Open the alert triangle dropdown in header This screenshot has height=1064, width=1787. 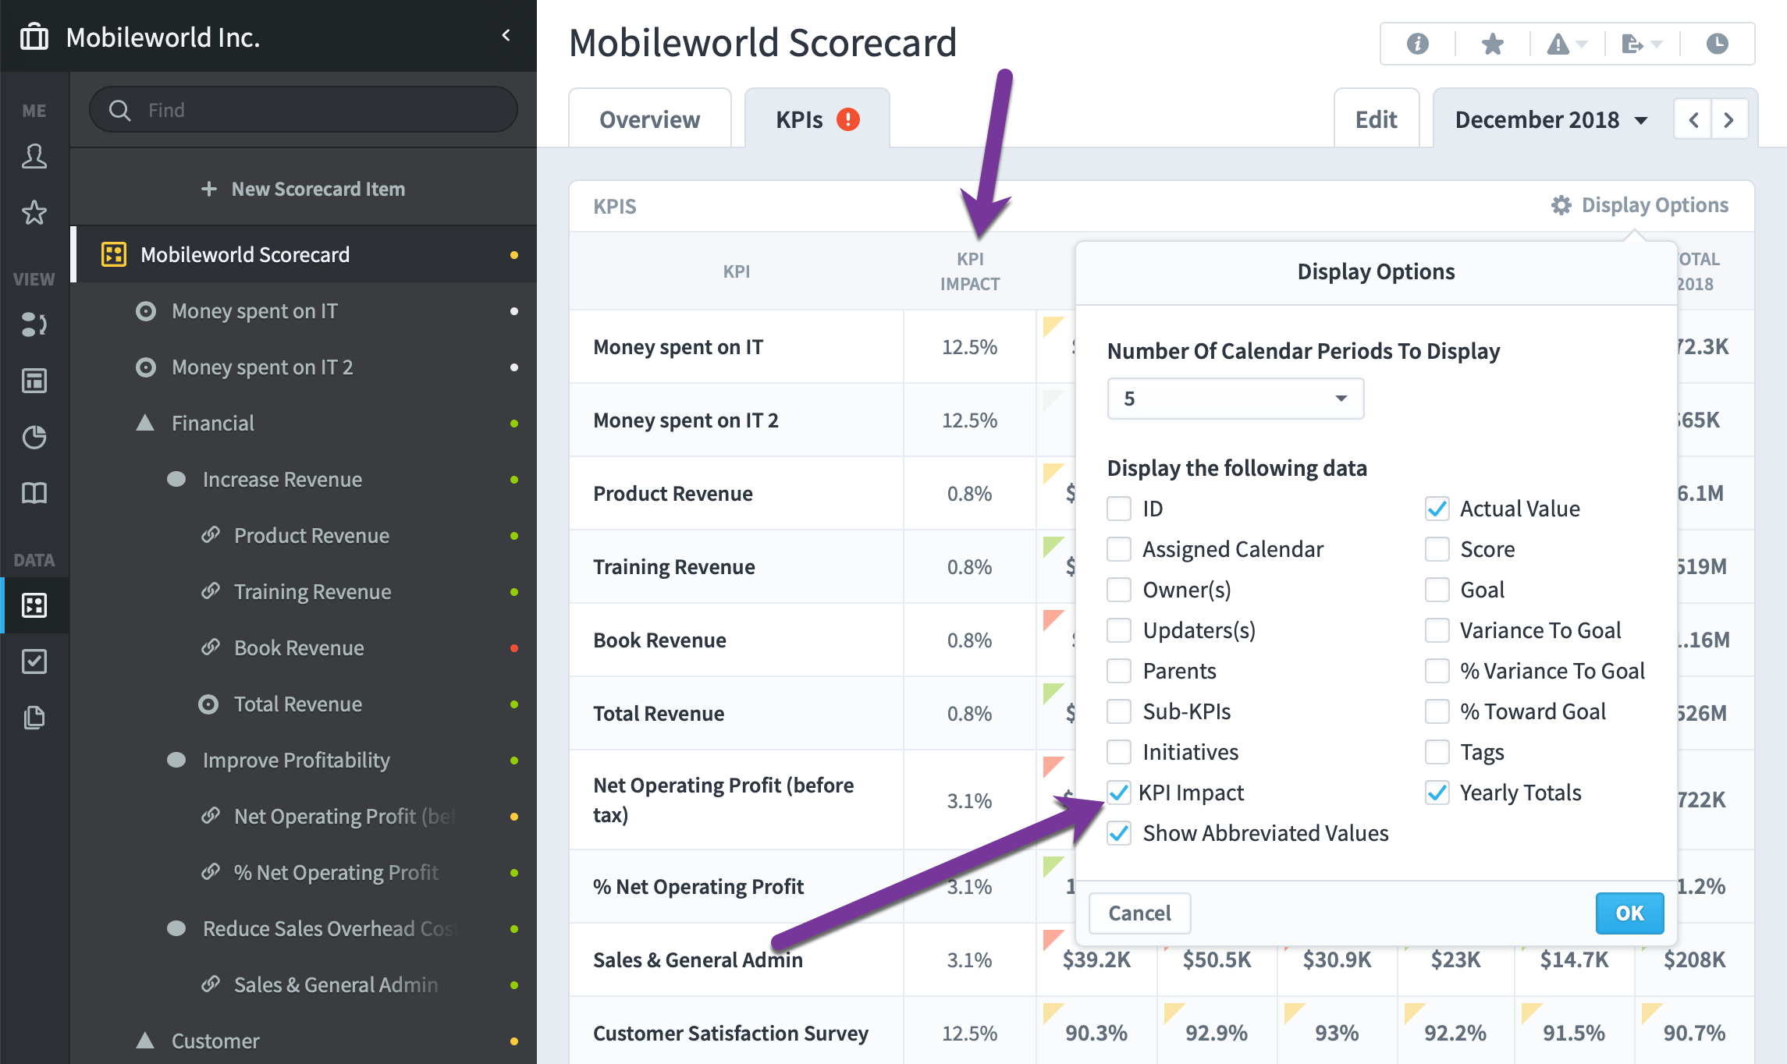(x=1567, y=44)
